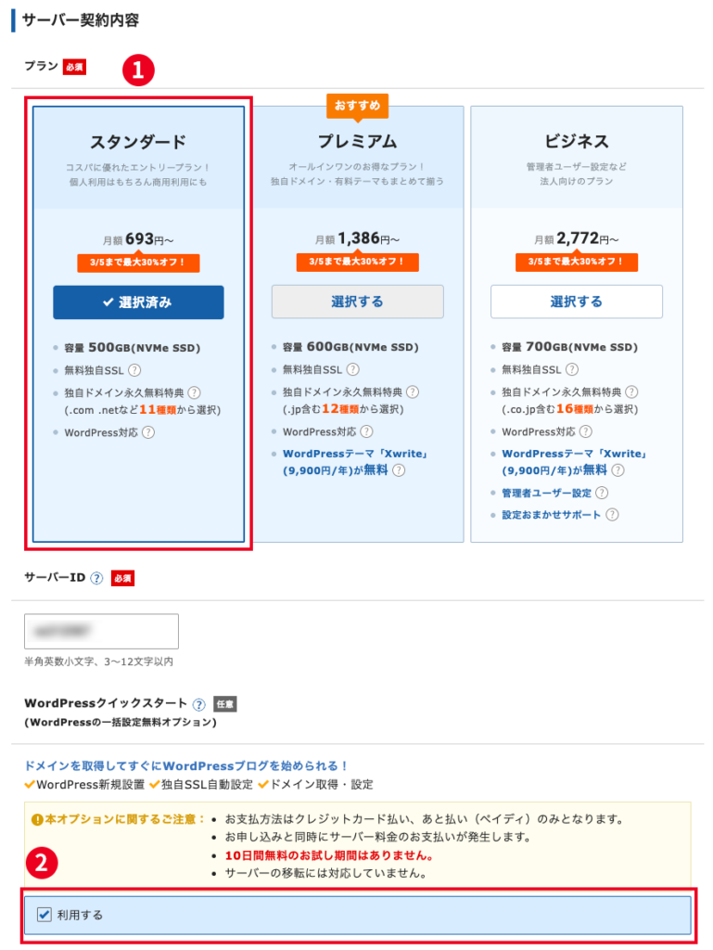Click help icon beside Business 管理者ユーザー設定
The height and width of the screenshot is (950, 713).
[x=602, y=493]
